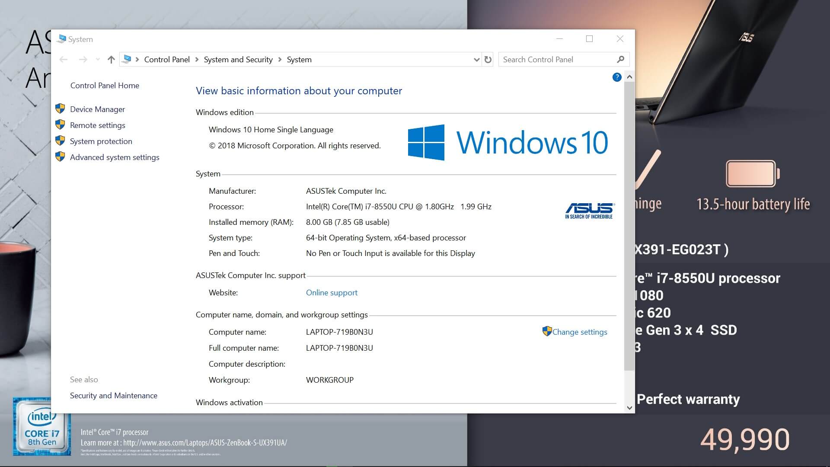Click the 64-bit Operating System value
Viewport: 830px width, 467px height.
point(386,238)
